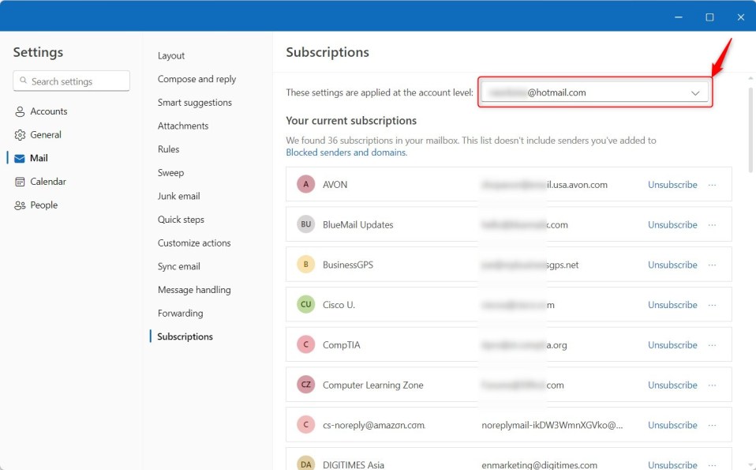Screen dimensions: 756x470
Task: Open more options for cs-noreply@amazon.com
Action: click(712, 425)
